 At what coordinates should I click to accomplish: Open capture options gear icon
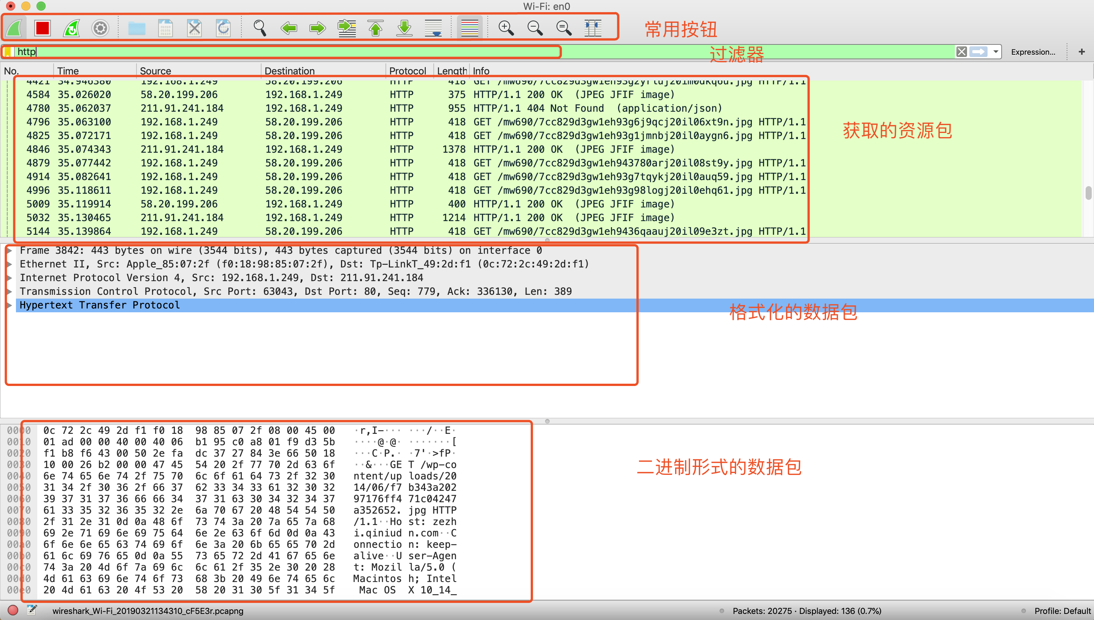[100, 28]
